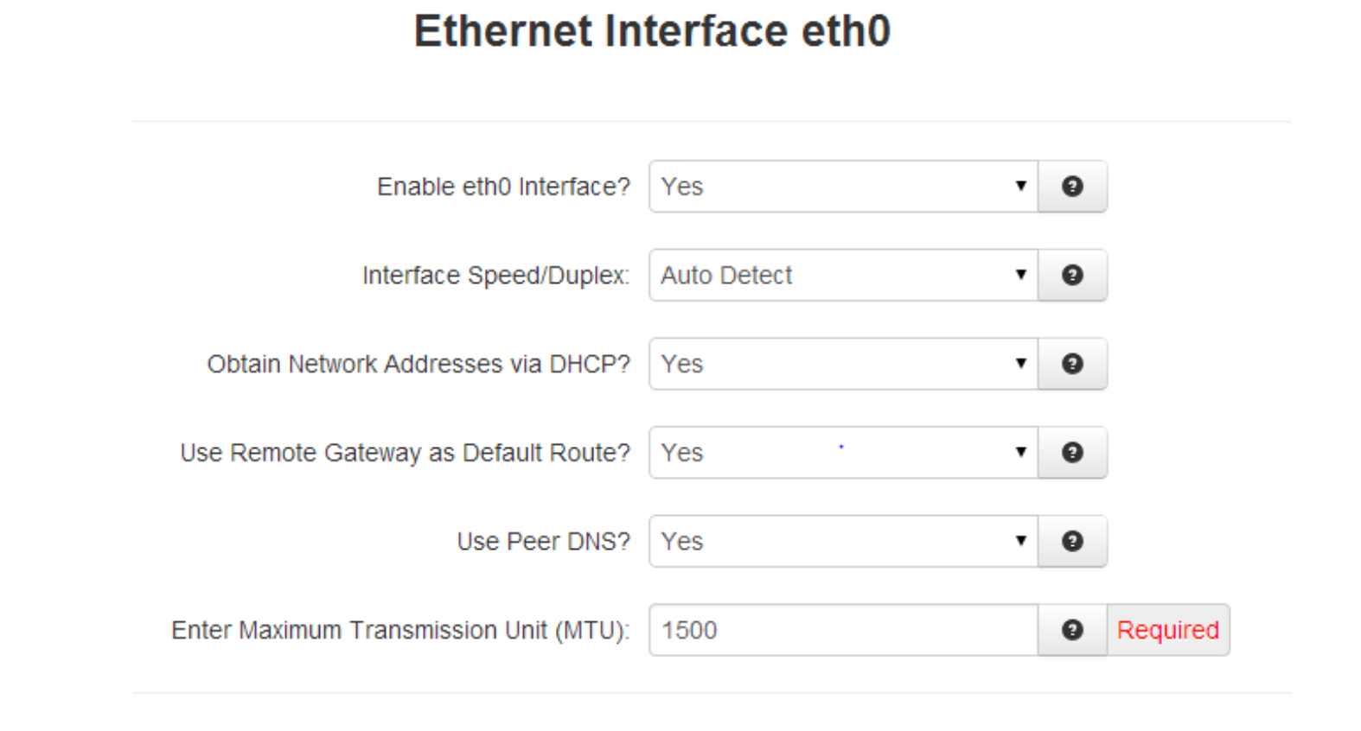Click the 'Use Peer DNS?' label
Viewport: 1361px width, 731px height.
tap(544, 542)
